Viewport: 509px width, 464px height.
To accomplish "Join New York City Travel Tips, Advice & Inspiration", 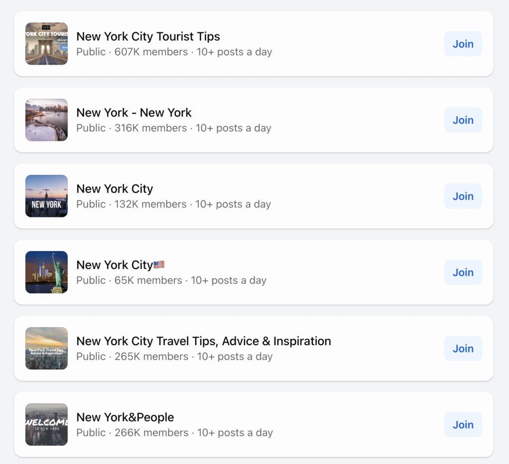I will (463, 349).
